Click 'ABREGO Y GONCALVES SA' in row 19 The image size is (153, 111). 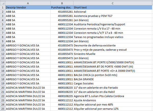click(x=28, y=83)
